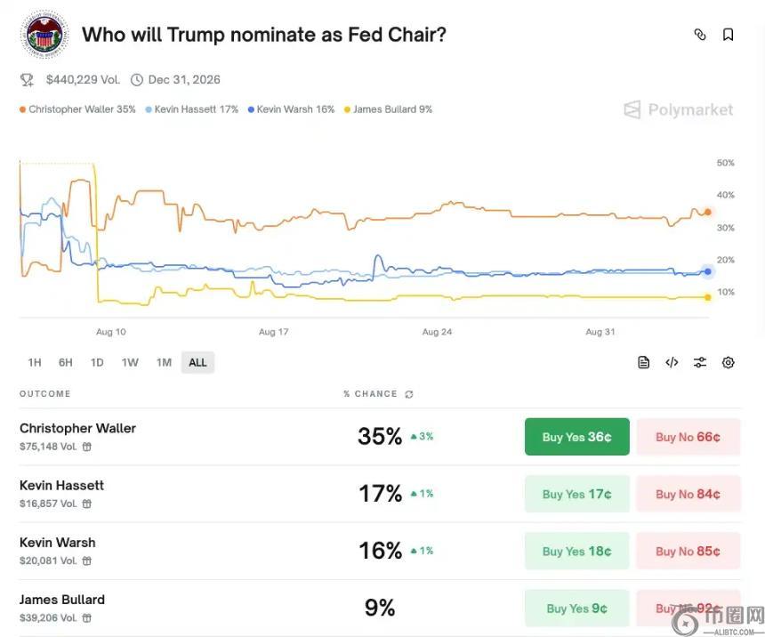Open the document icon below the chart

644,362
